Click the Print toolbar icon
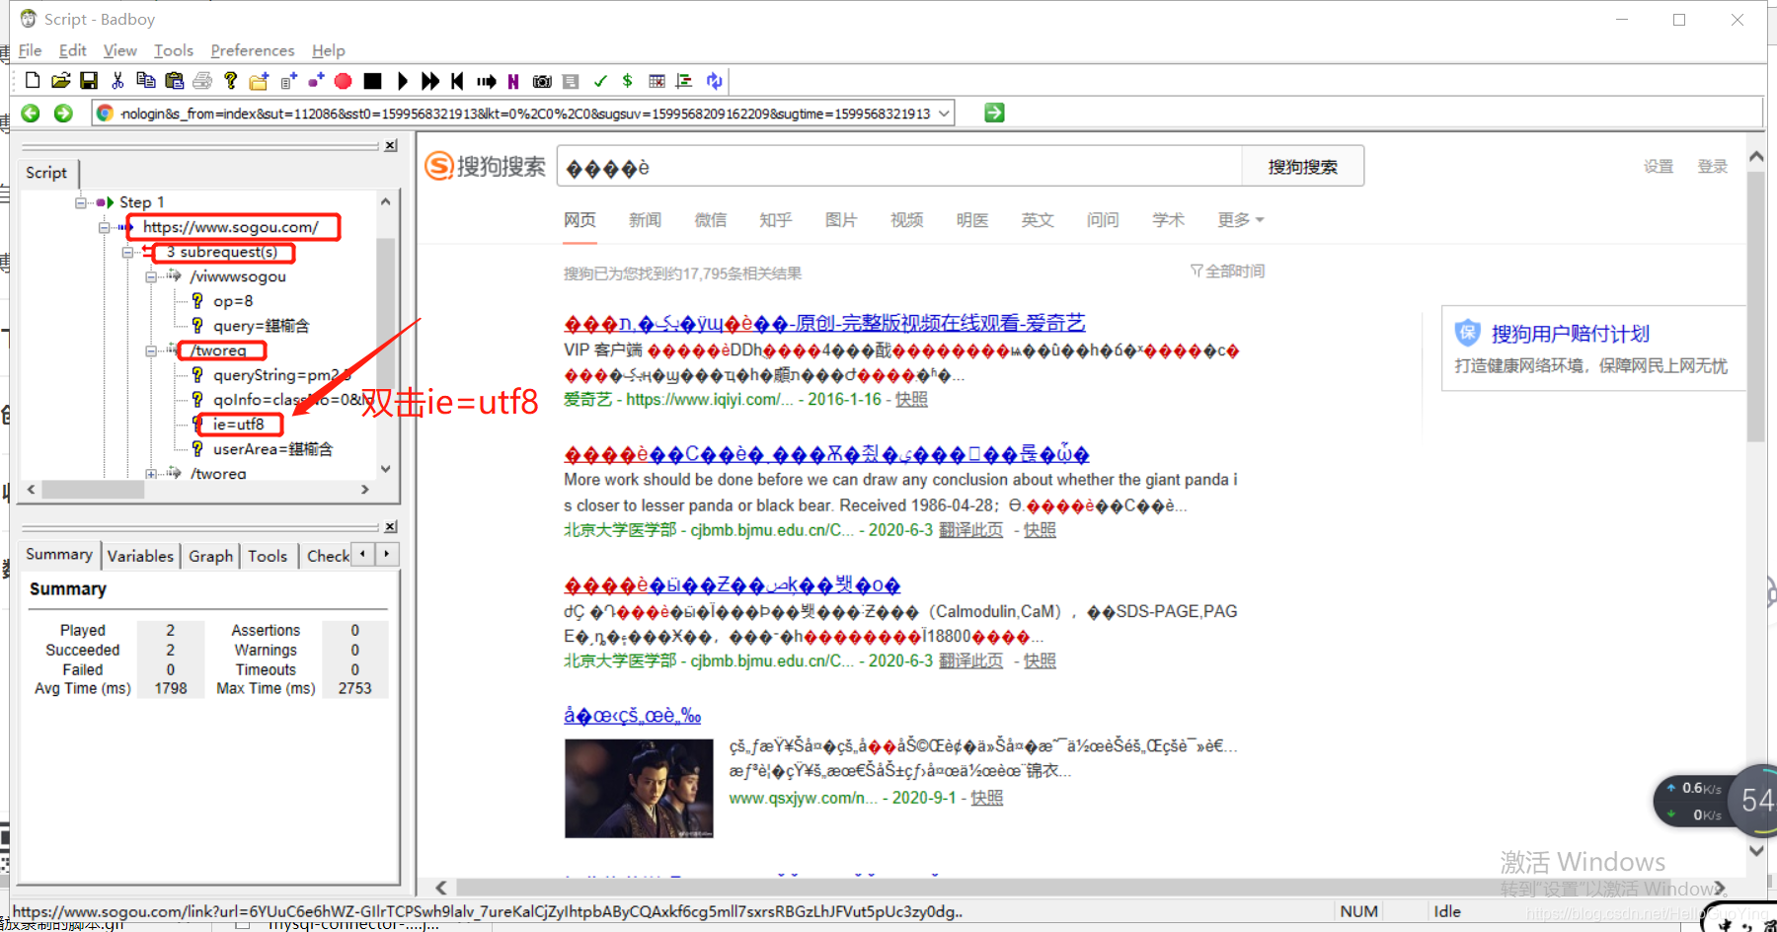Screen dimensions: 1777x932 tap(202, 81)
